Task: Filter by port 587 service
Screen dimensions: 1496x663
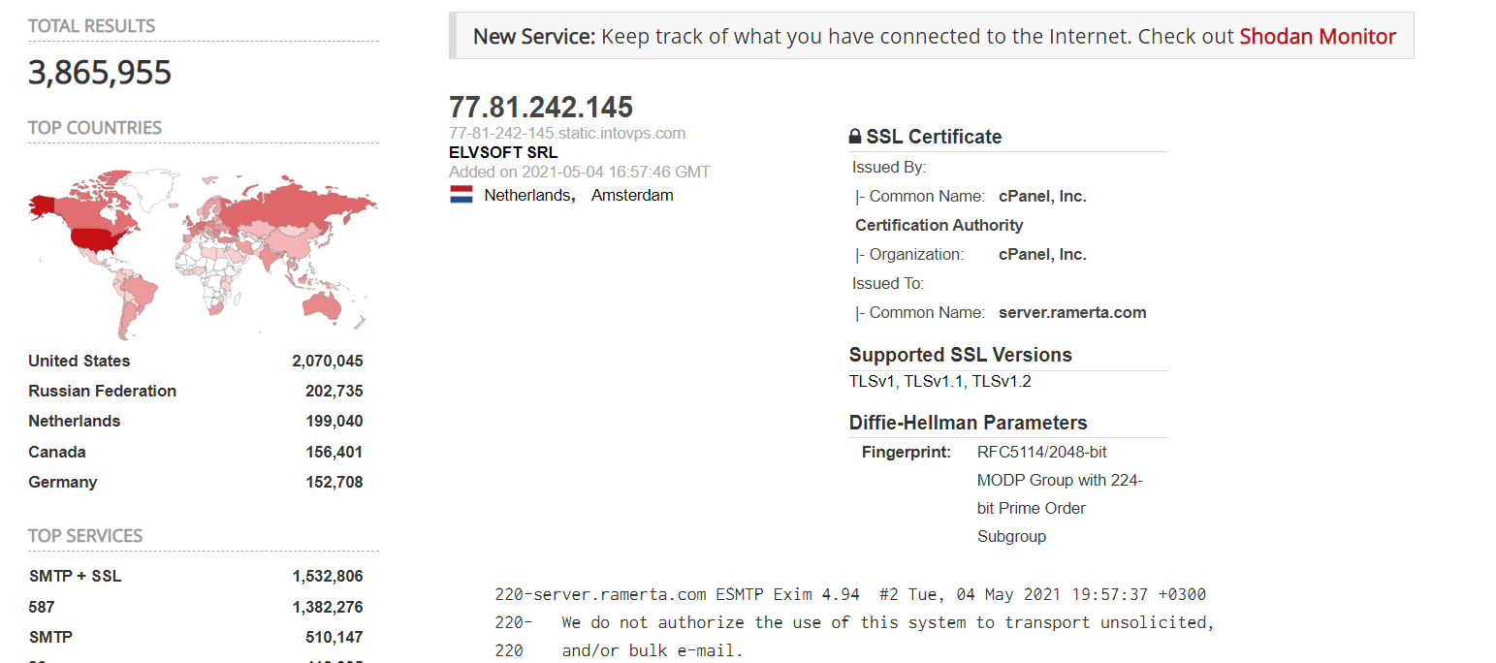Action: pos(42,607)
